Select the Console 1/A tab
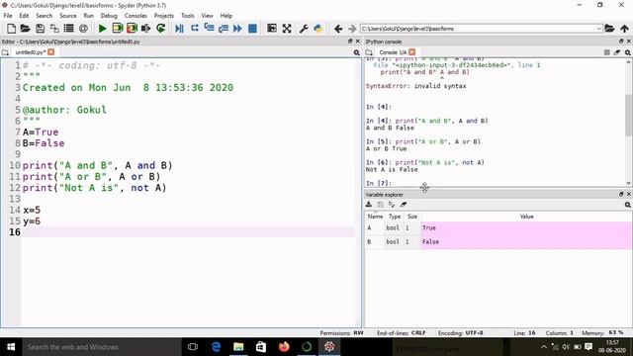This screenshot has width=633, height=356. [393, 52]
